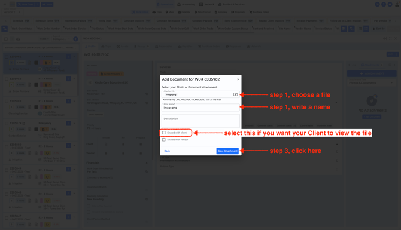Click the fullscreen expand icon in WO panel
Screen dimensions: 401x230
click(x=390, y=39)
